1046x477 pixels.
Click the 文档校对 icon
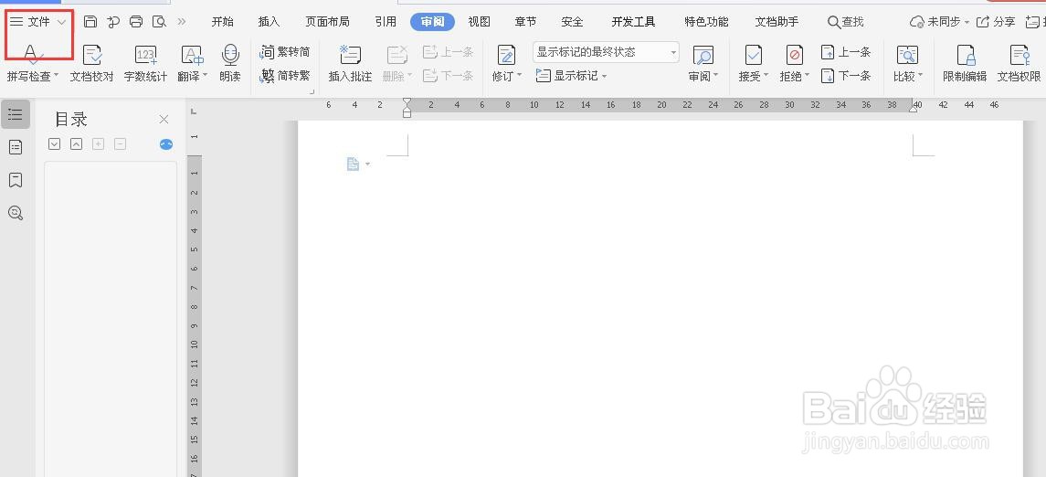[92, 55]
